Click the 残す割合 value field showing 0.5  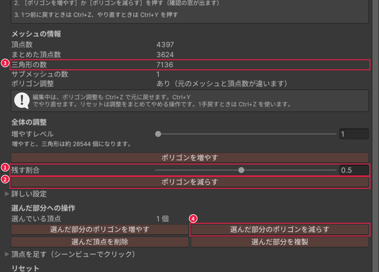(354, 170)
